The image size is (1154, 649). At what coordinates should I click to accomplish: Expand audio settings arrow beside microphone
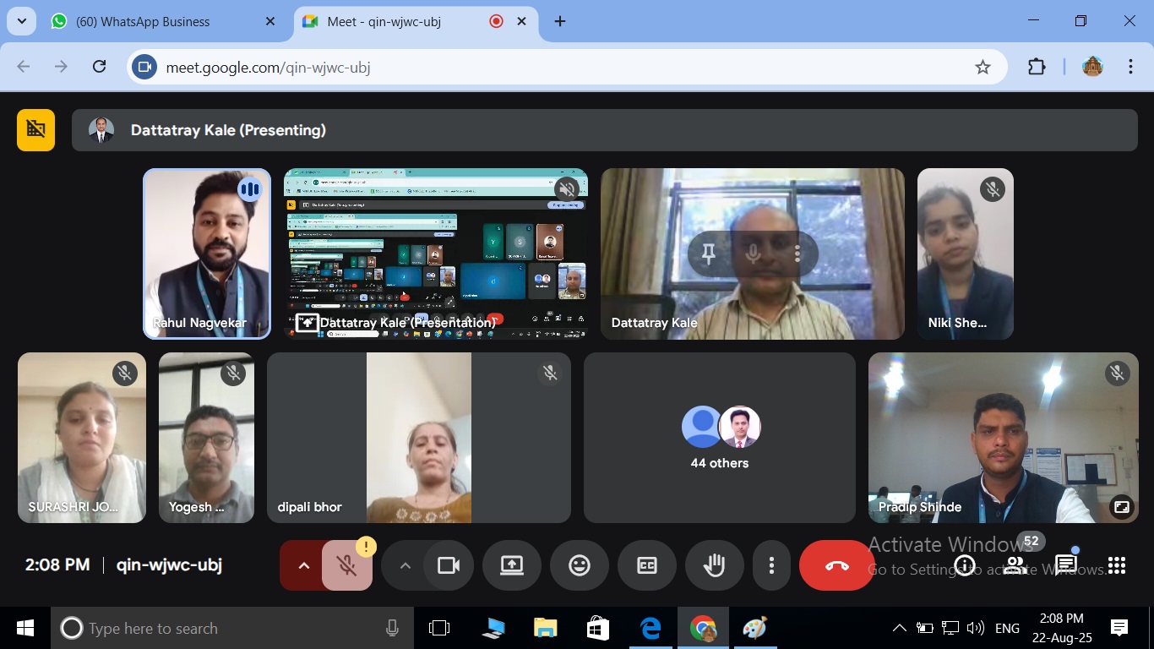(303, 565)
